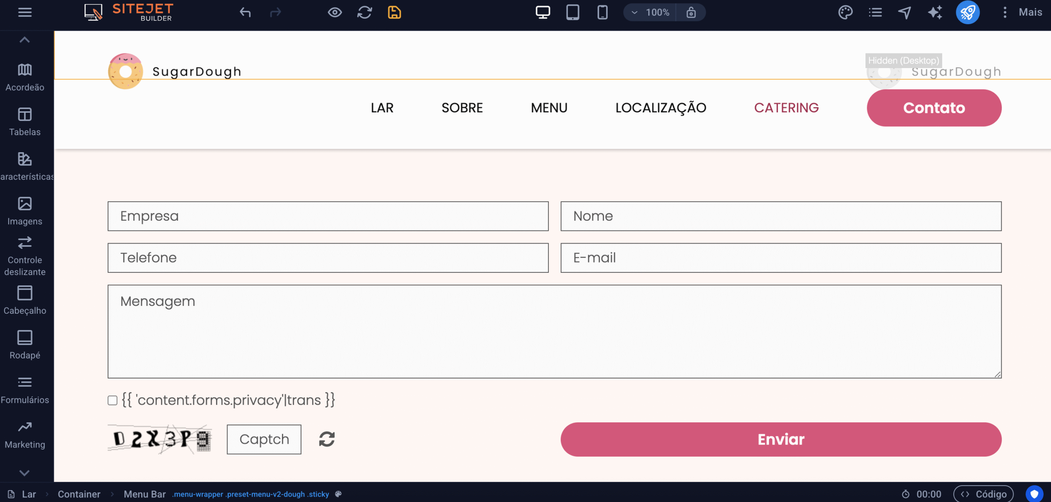Select Container in breadcrumb
The width and height of the screenshot is (1051, 502).
click(x=79, y=494)
